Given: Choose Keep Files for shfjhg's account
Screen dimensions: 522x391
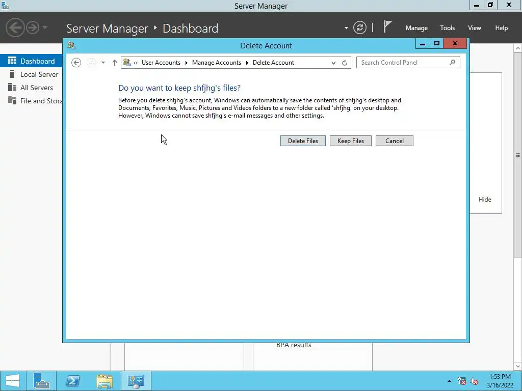Looking at the screenshot, I should coord(350,141).
